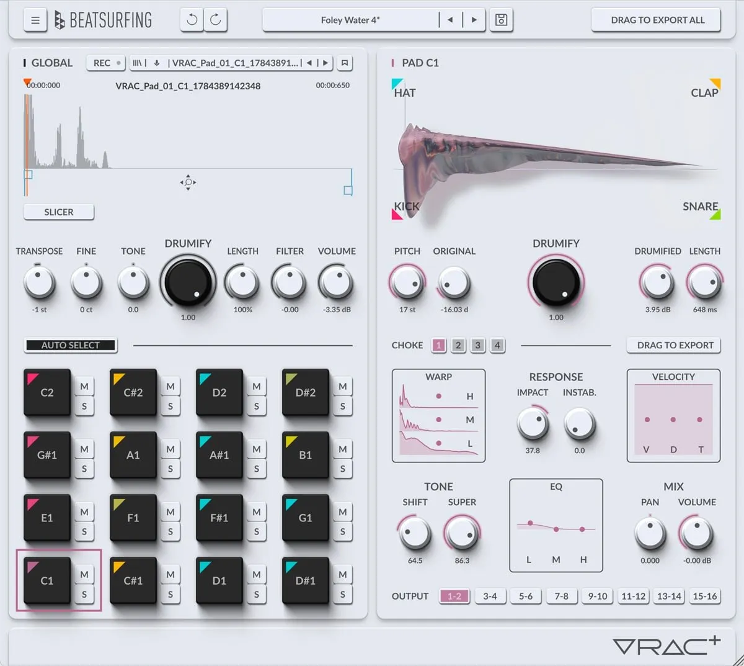Viewport: 744px width, 666px height.
Task: Click the crosshair move icon under waveform
Action: click(x=188, y=182)
